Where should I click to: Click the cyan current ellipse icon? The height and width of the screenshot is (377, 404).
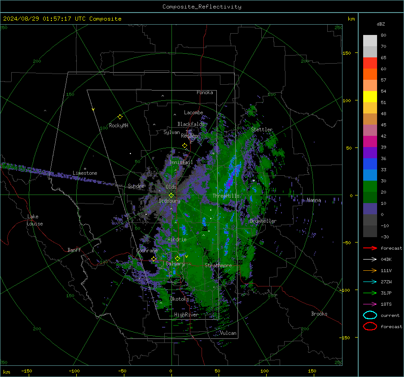(370, 315)
